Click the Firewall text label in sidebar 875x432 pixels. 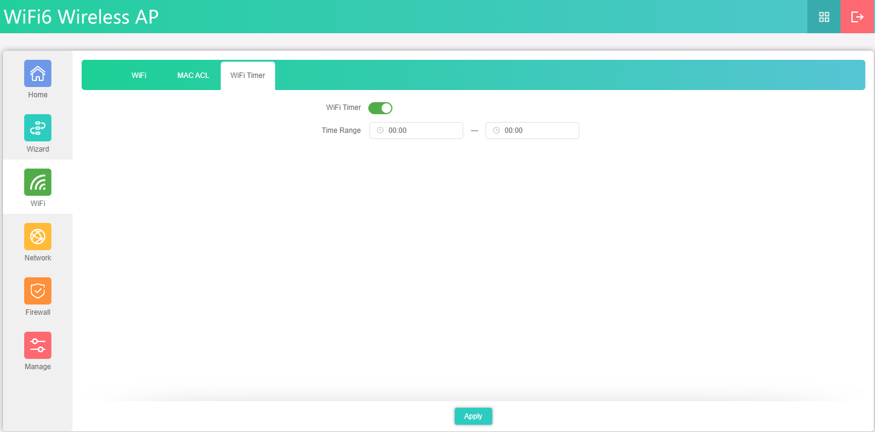click(x=37, y=312)
